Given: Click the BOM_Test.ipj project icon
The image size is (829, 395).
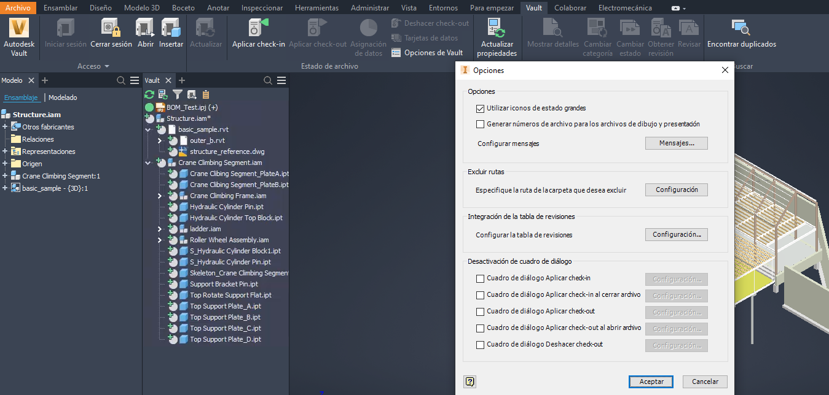Looking at the screenshot, I should coord(160,107).
